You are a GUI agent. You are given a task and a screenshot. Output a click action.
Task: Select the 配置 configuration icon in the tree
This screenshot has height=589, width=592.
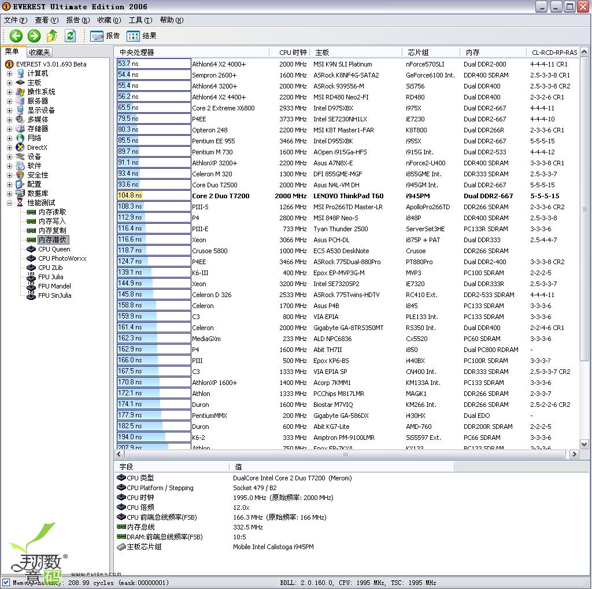pyautogui.click(x=20, y=184)
